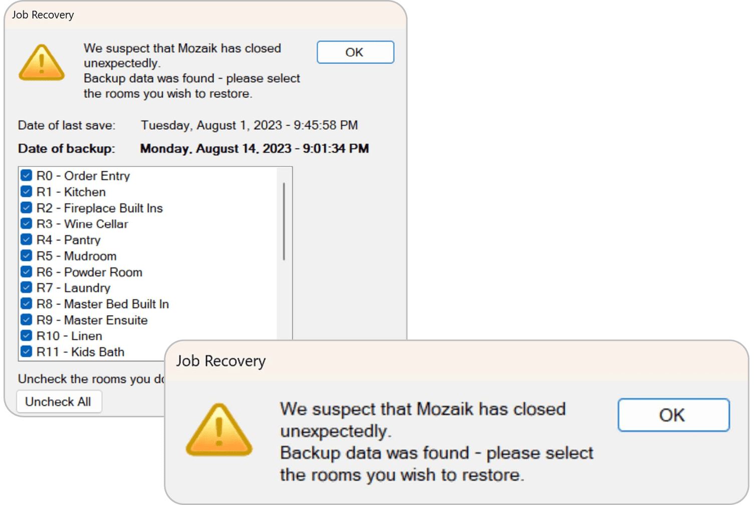Toggle the R6 - Powder Room checkbox
This screenshot has width=754, height=505.
[27, 272]
